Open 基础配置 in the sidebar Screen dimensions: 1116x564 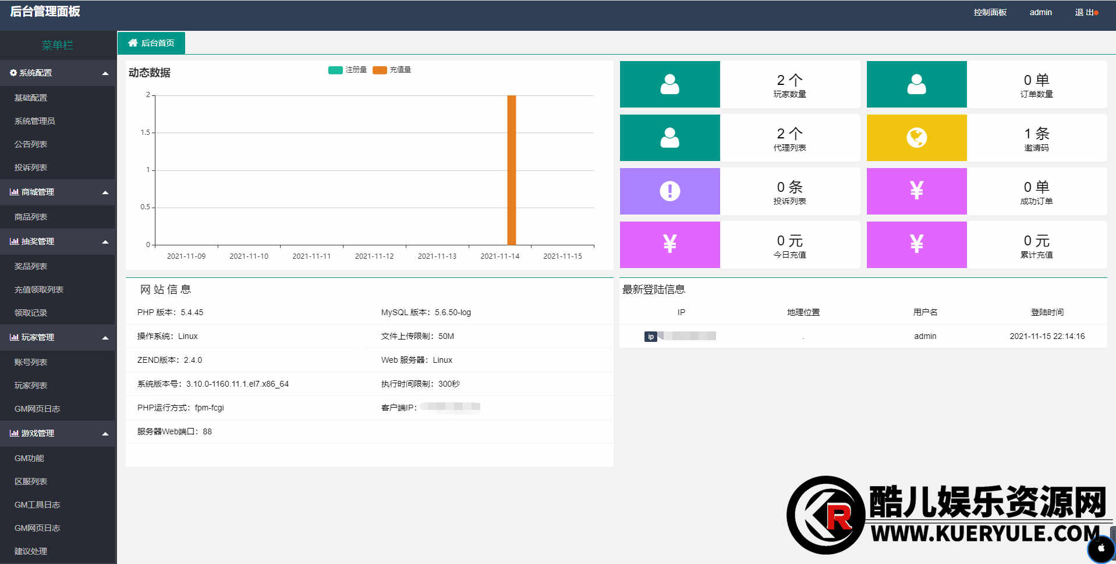pos(31,98)
